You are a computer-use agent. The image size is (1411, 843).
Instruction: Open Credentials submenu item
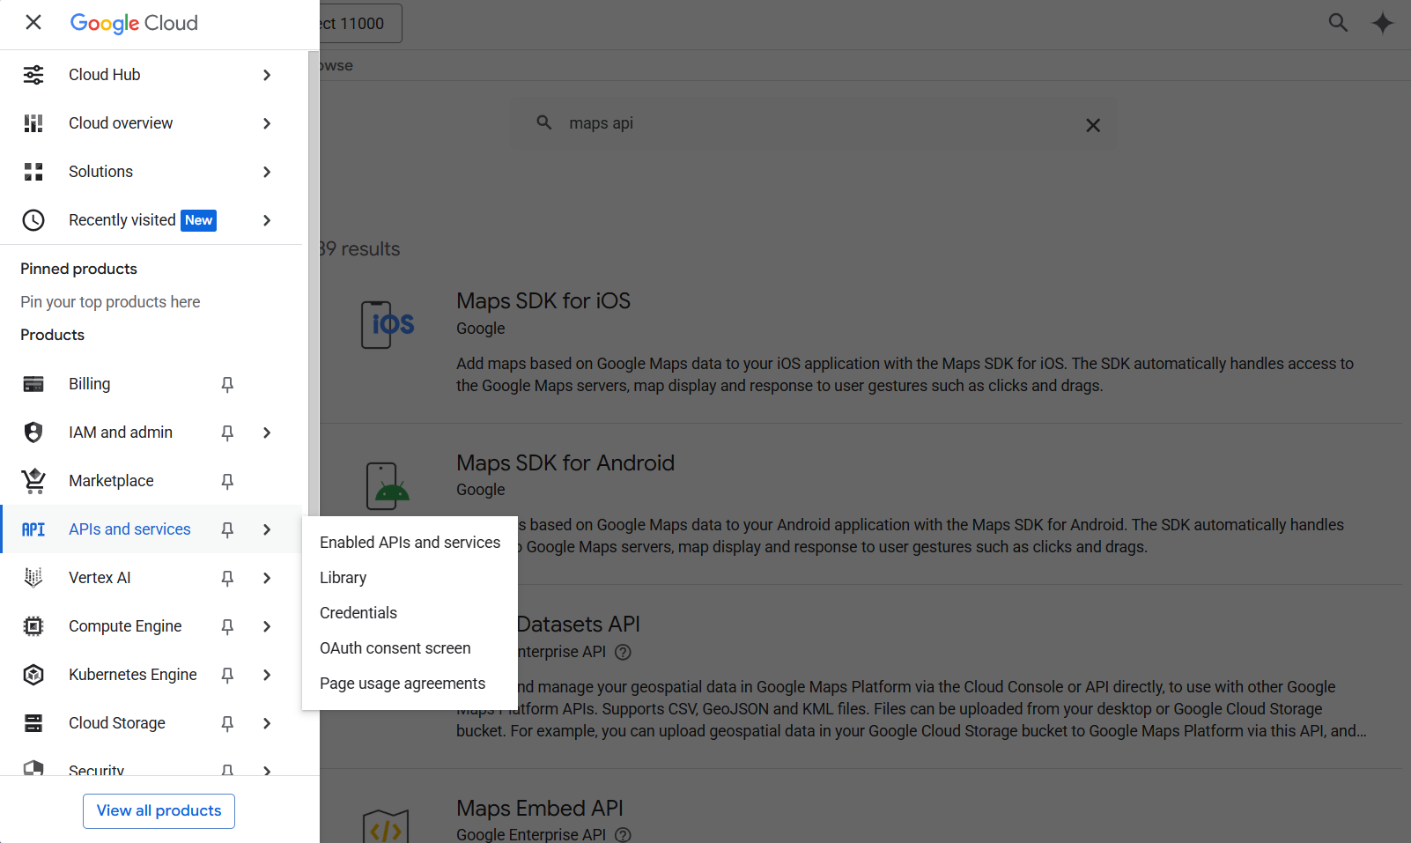click(410, 613)
